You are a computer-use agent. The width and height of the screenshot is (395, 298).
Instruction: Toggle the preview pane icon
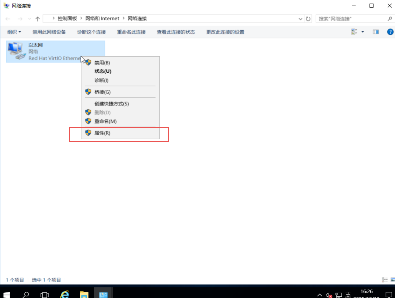point(376,32)
